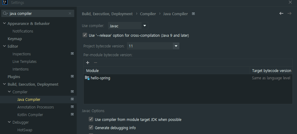Open the Keymap settings page
This screenshot has width=297, height=134.
15,39
